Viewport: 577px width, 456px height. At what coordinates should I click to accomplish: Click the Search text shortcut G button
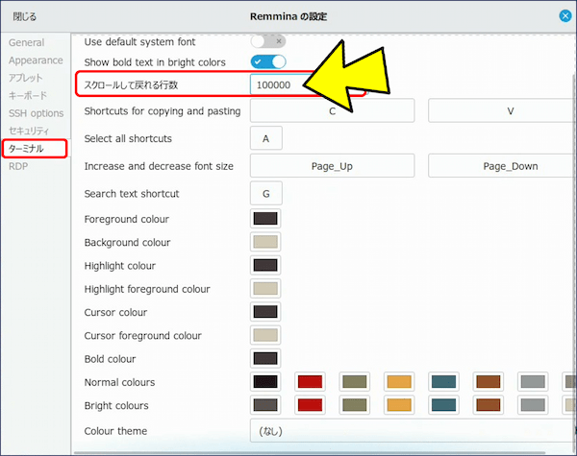click(265, 194)
